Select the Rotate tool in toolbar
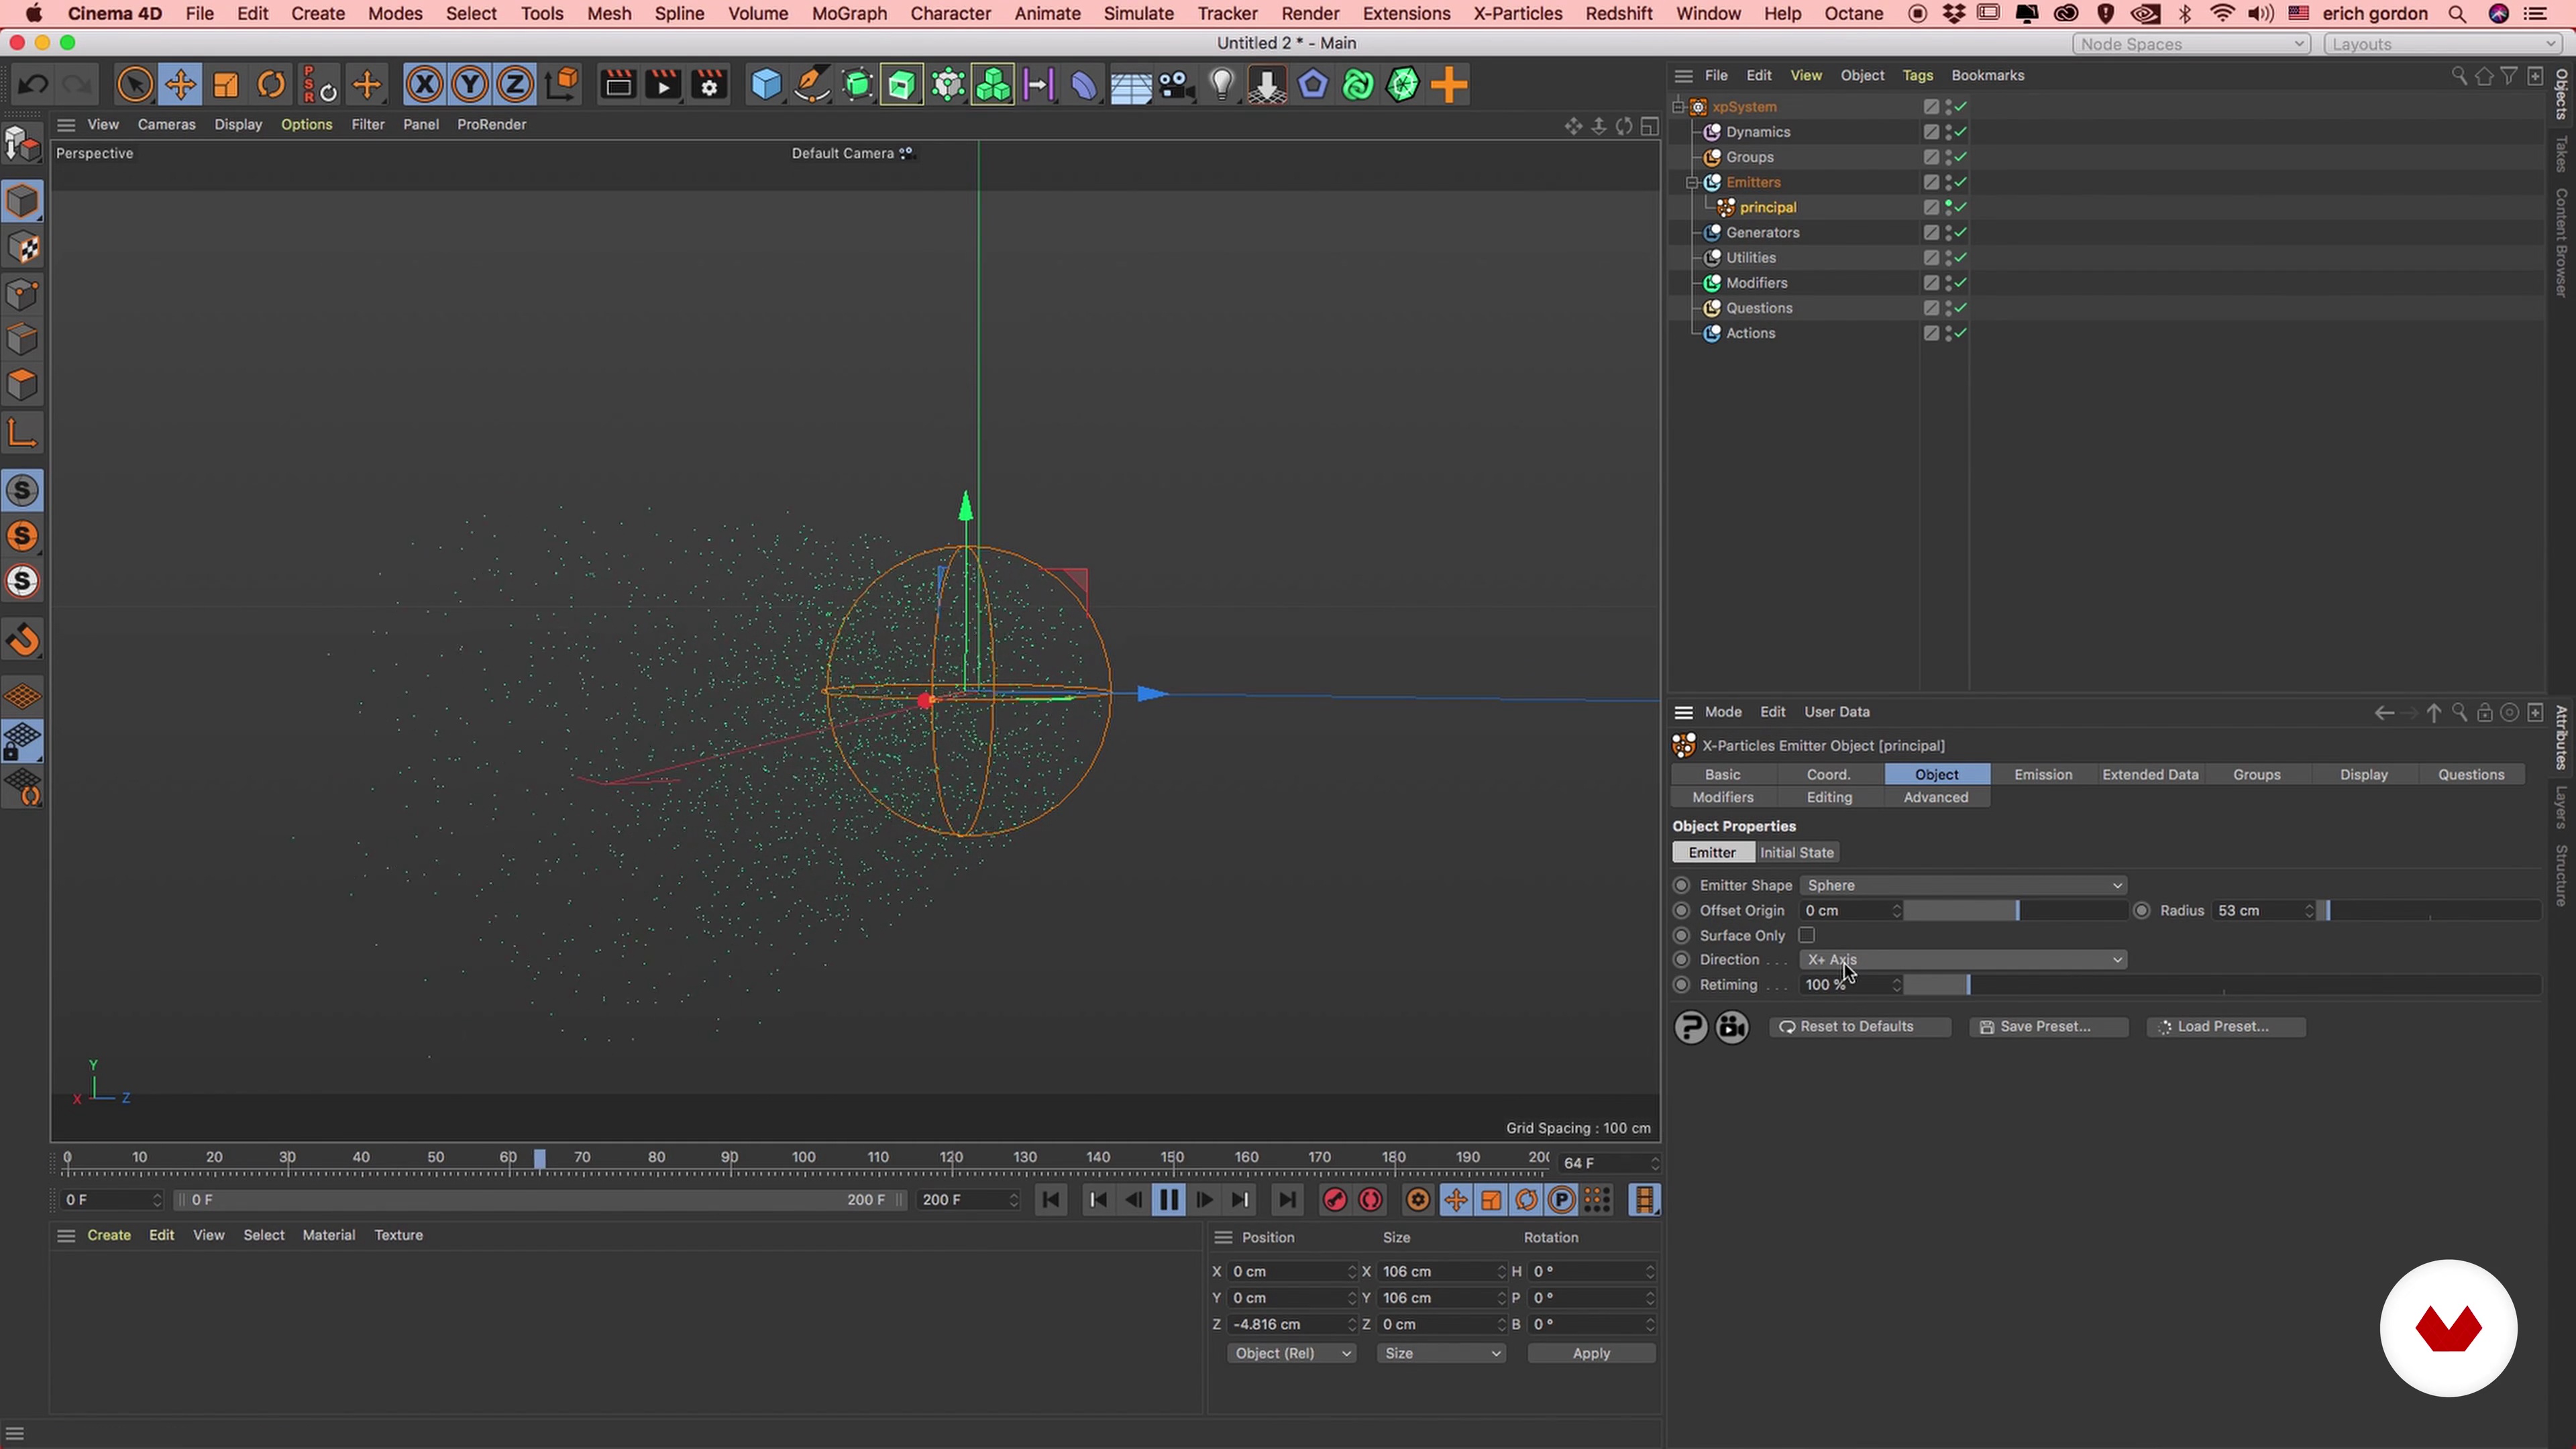Viewport: 2576px width, 1449px height. click(x=271, y=85)
